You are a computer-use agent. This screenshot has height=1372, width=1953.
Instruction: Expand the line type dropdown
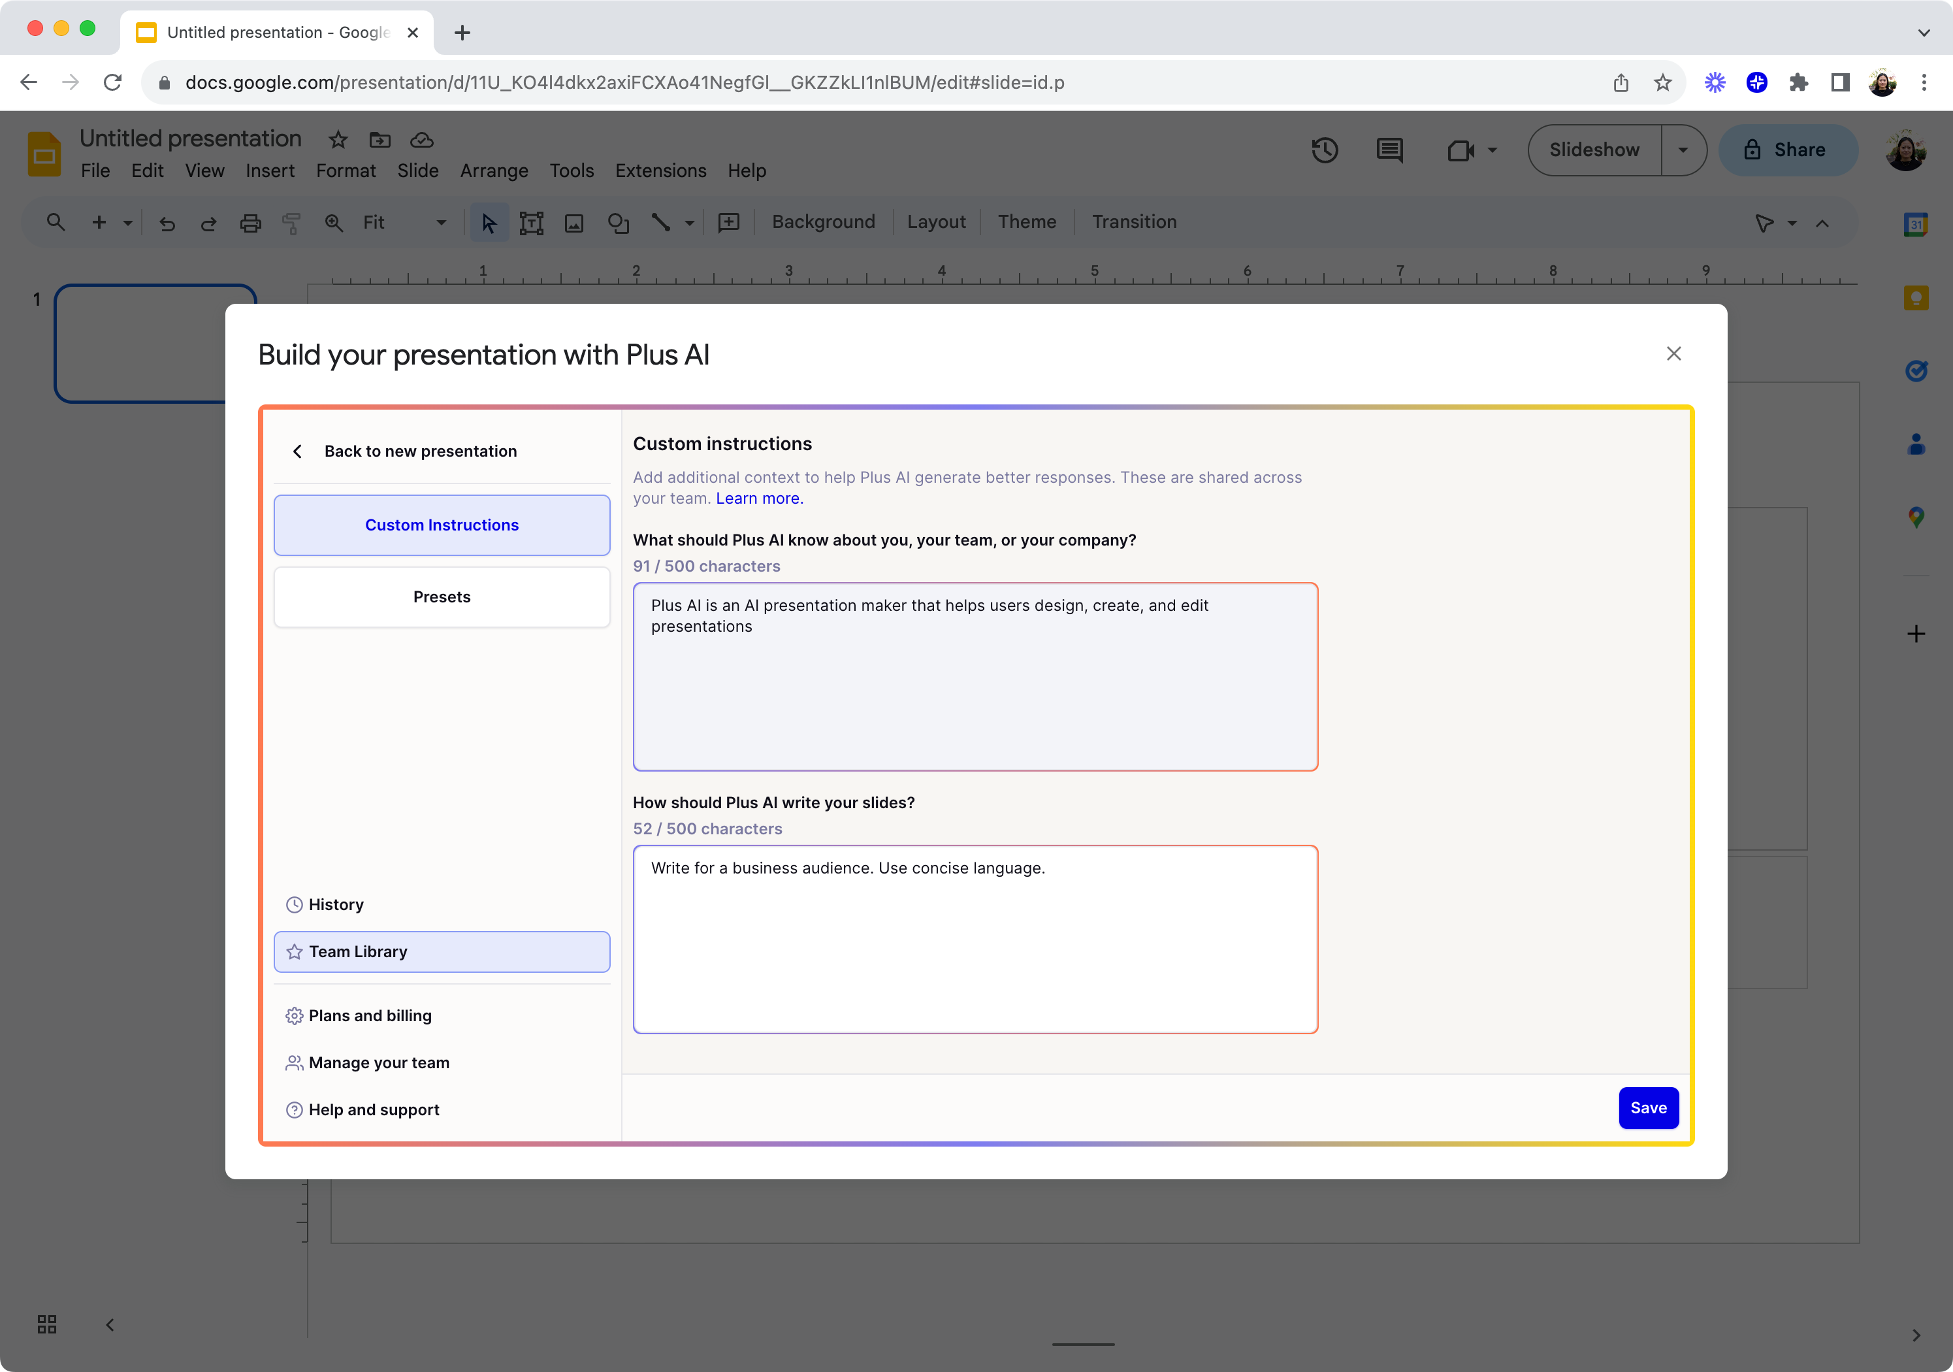pyautogui.click(x=689, y=223)
